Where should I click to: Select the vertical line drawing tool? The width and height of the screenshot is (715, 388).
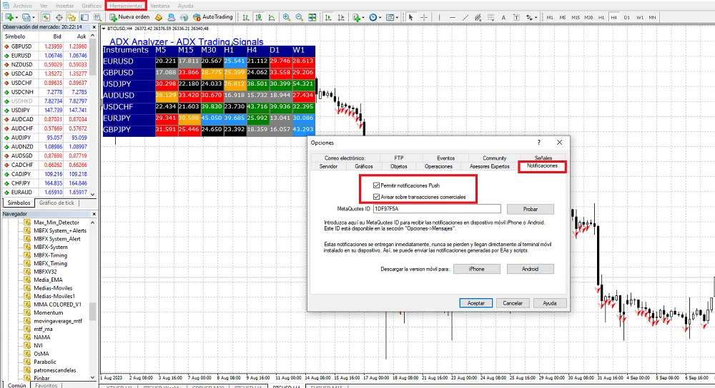tap(439, 17)
